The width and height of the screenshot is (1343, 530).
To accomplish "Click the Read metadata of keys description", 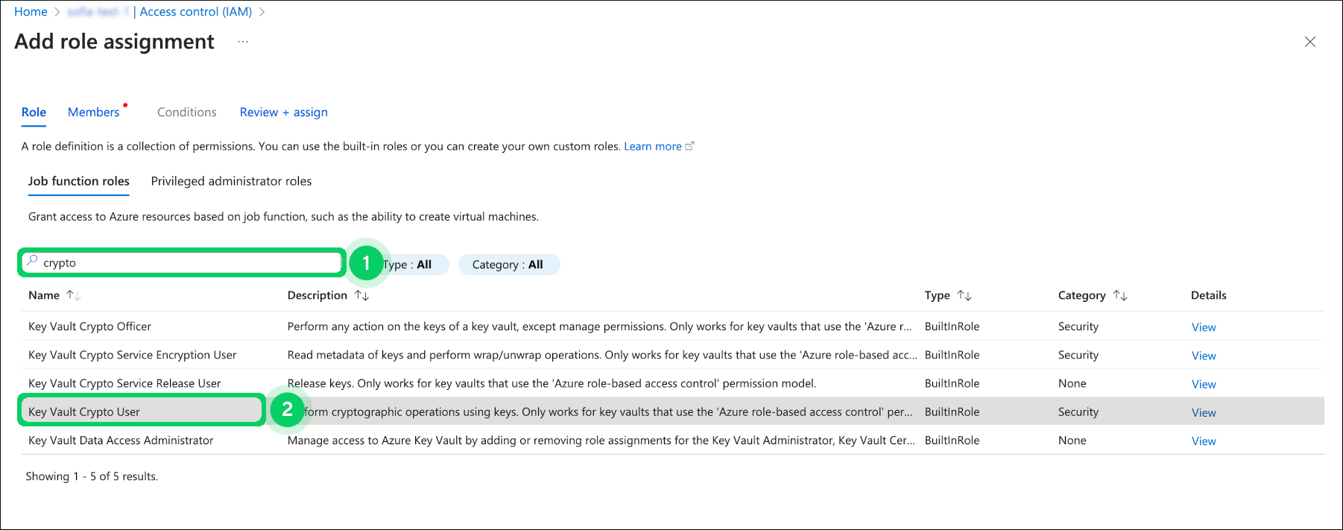I will [x=602, y=355].
